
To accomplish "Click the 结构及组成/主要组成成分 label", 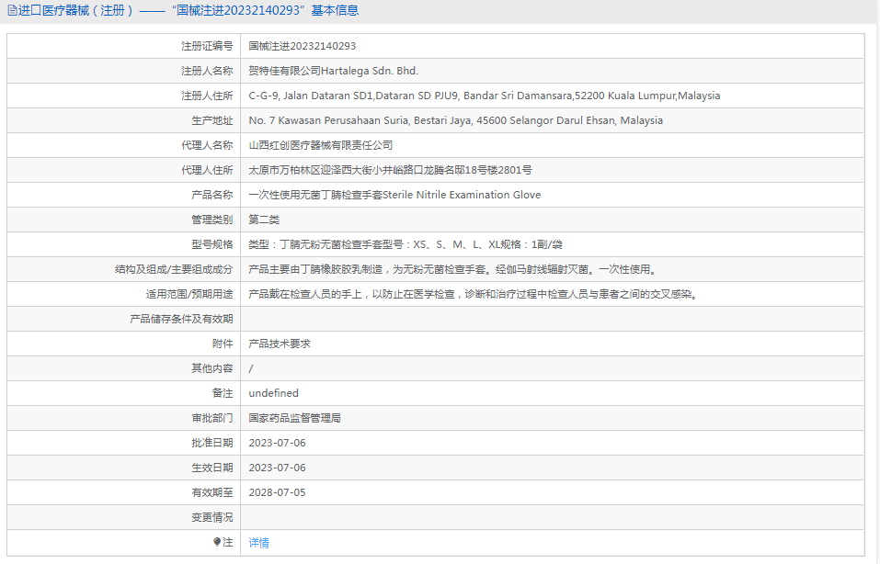I will (x=174, y=269).
